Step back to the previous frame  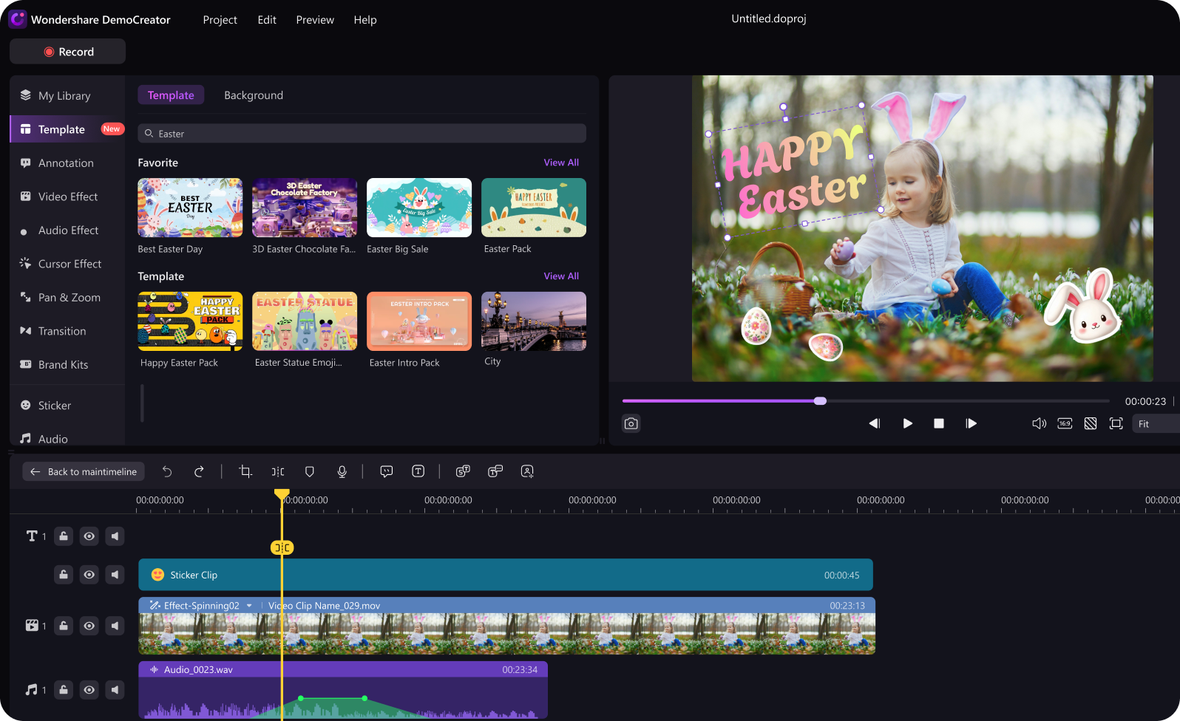[x=875, y=423]
